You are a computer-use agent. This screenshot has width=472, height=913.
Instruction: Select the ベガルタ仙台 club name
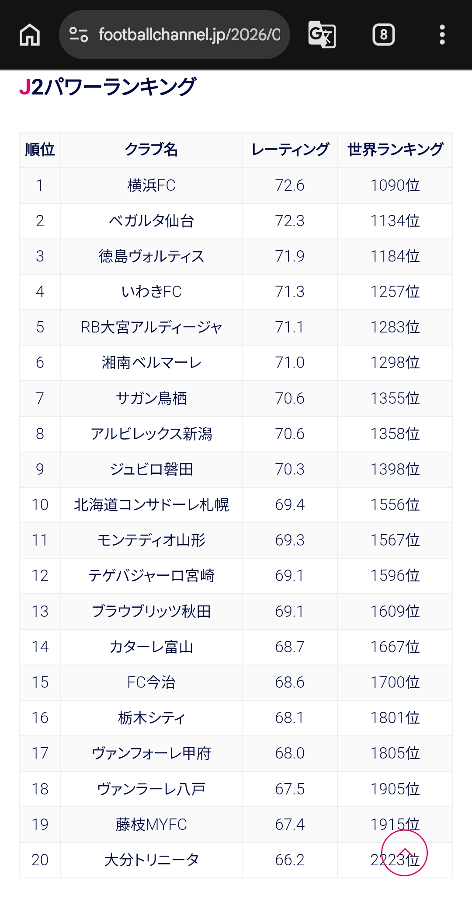point(151,221)
